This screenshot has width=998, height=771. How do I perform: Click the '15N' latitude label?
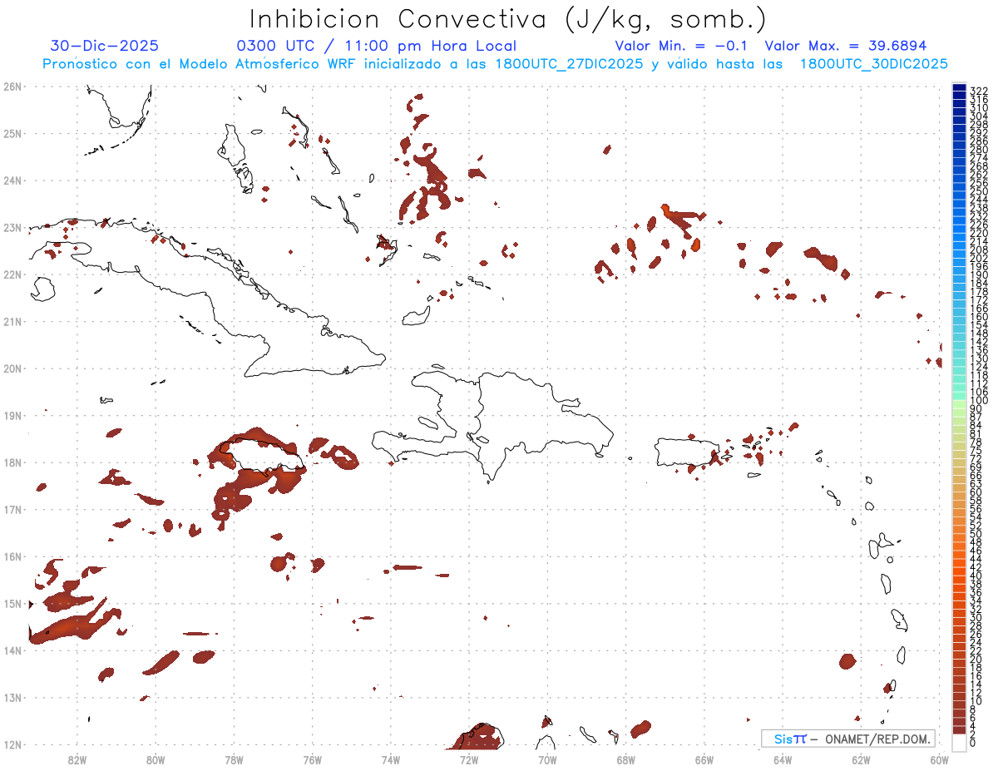click(x=12, y=603)
